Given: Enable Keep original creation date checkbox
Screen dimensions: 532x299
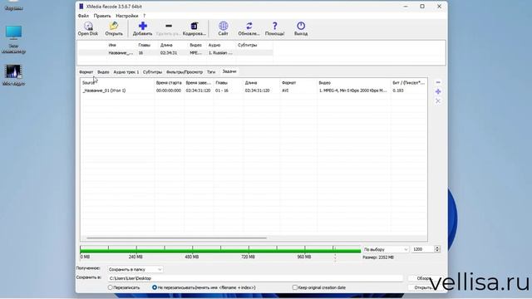Looking at the screenshot, I should pyautogui.click(x=295, y=287).
